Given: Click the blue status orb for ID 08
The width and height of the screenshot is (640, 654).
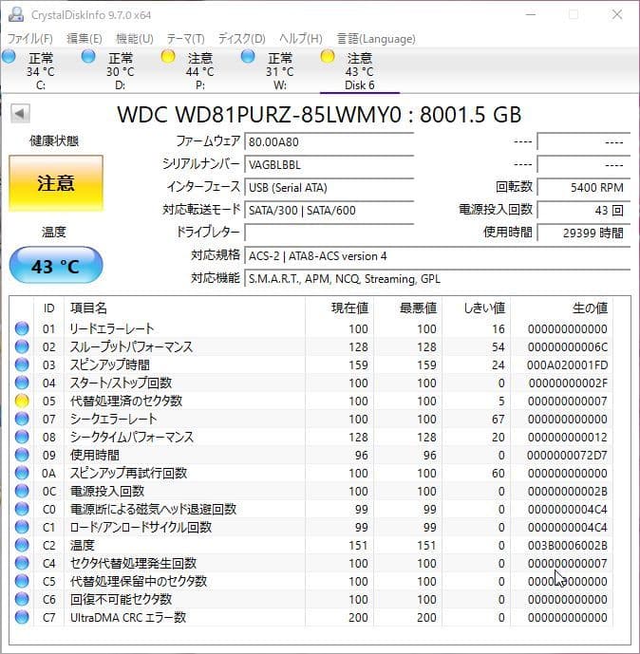Looking at the screenshot, I should [22, 437].
